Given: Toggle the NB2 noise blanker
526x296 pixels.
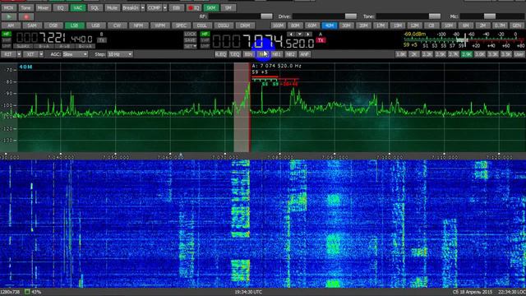Looking at the screenshot, I should (290, 54).
